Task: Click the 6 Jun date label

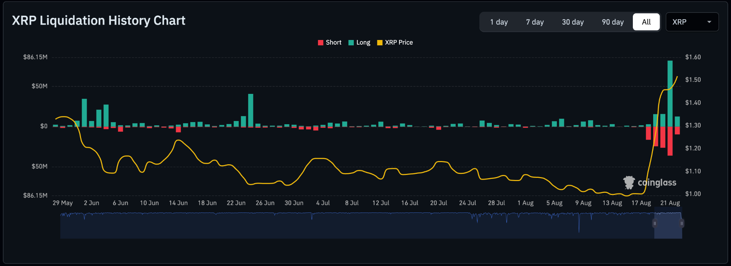Action: coord(120,203)
